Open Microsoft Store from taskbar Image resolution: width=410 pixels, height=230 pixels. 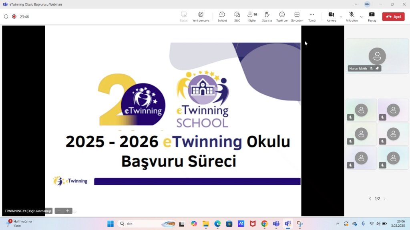click(229, 224)
